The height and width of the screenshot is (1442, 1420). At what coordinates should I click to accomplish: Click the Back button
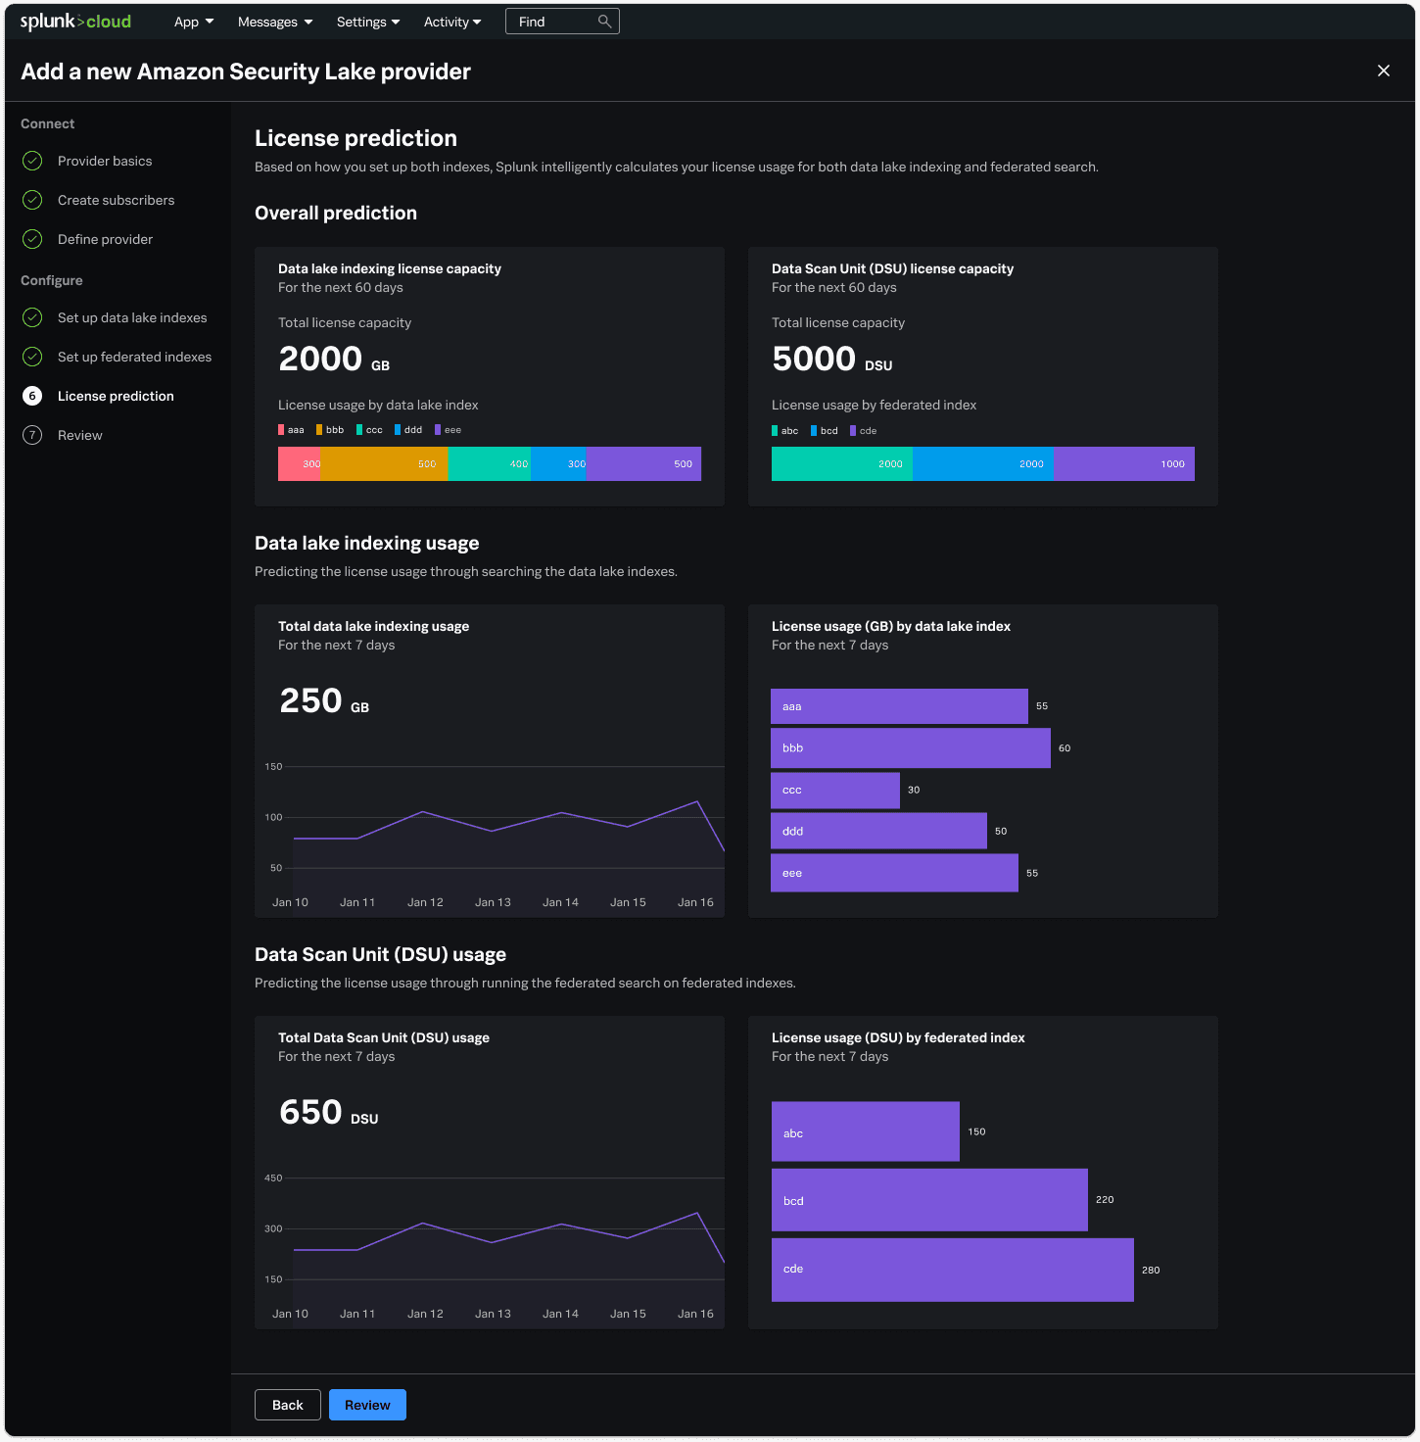[288, 1405]
